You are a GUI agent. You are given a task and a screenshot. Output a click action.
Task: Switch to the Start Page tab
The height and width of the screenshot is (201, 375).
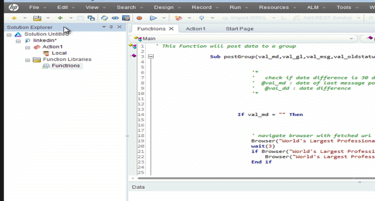point(239,29)
